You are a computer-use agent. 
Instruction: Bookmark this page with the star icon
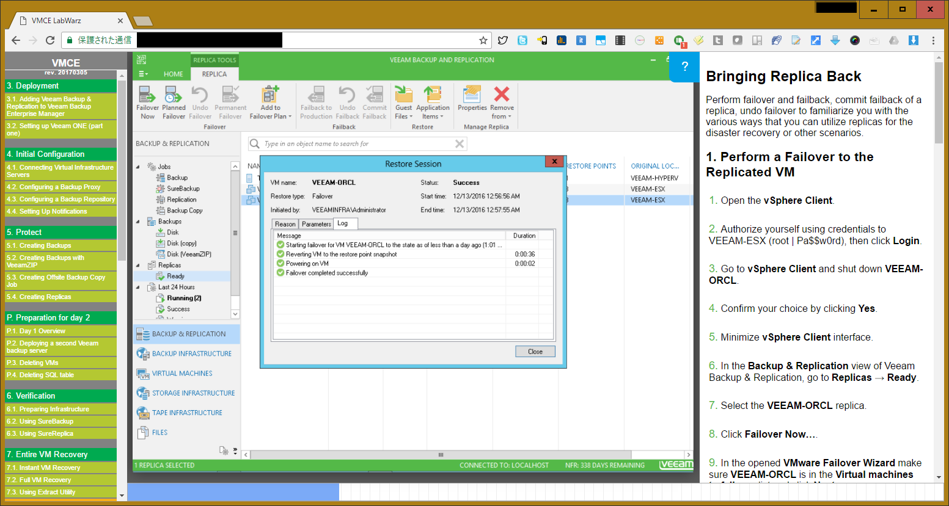click(483, 40)
